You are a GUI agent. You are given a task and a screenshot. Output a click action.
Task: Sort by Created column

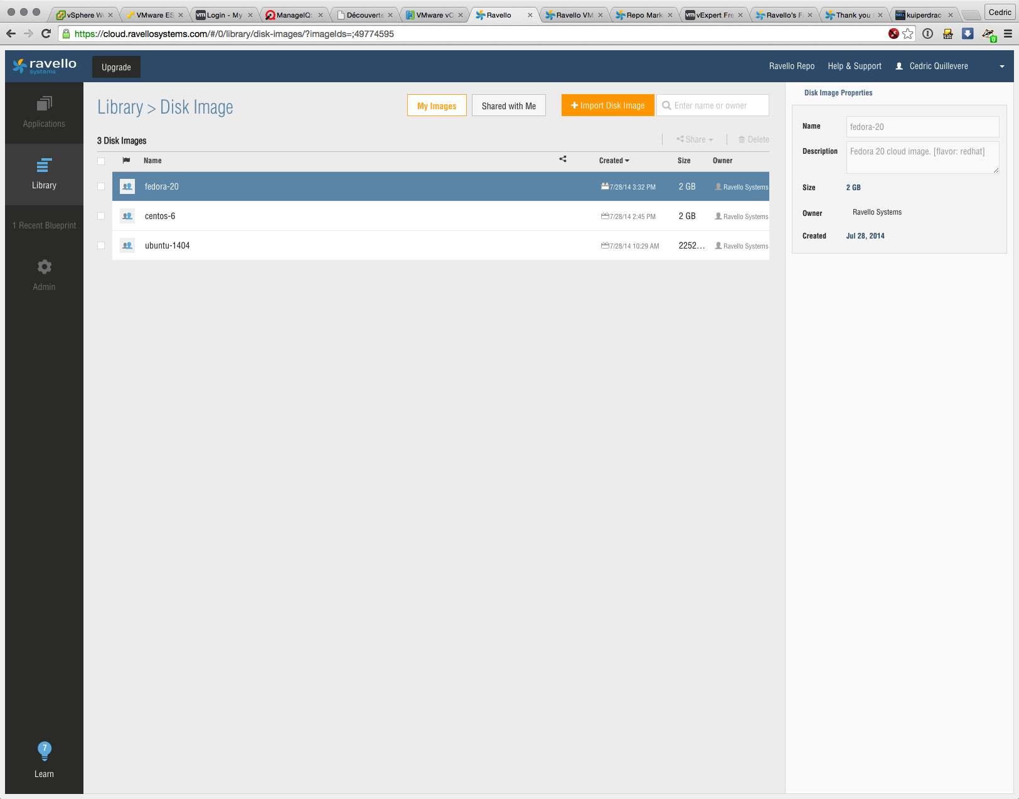point(614,161)
